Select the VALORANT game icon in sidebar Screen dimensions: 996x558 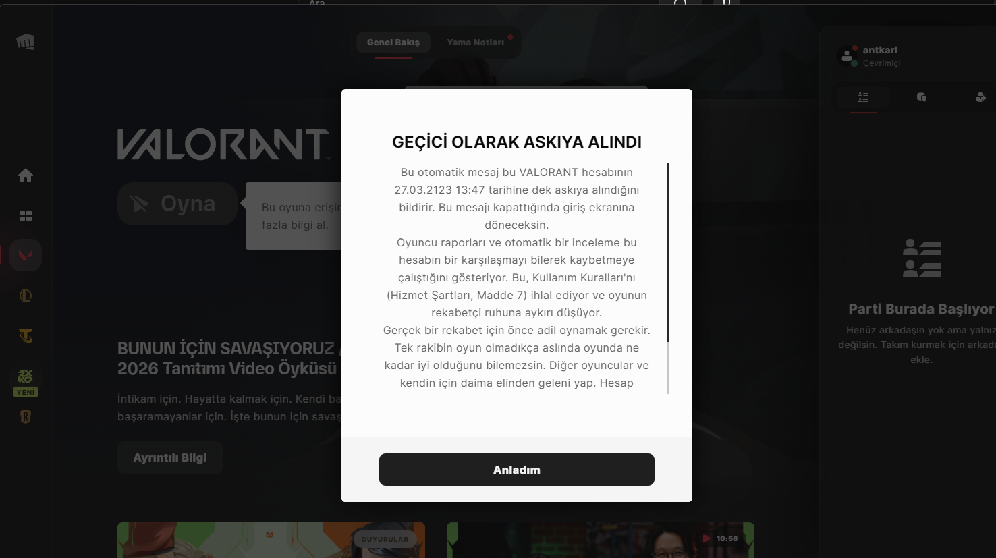pos(26,255)
